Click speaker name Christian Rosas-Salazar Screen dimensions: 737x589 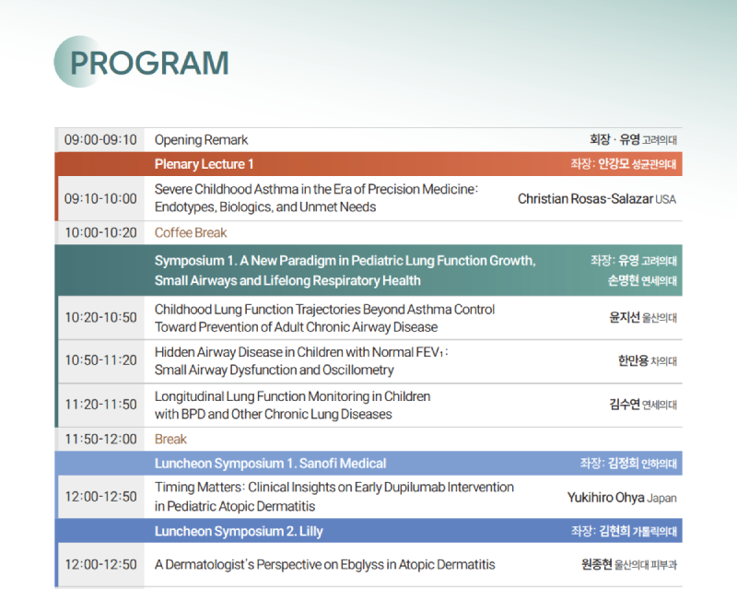pyautogui.click(x=585, y=199)
